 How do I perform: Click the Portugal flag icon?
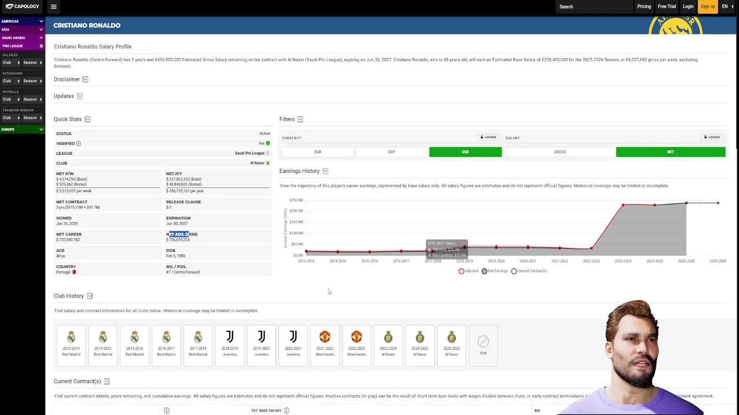click(74, 272)
